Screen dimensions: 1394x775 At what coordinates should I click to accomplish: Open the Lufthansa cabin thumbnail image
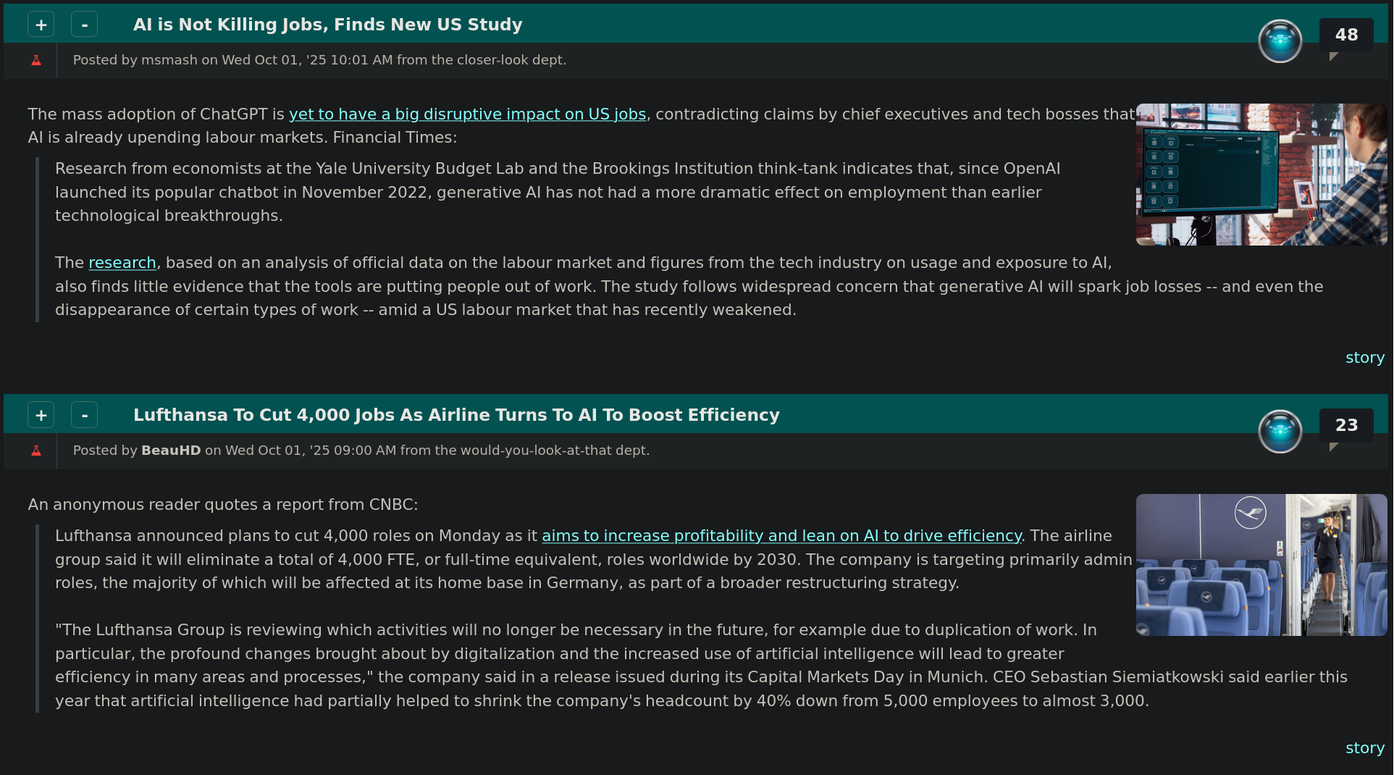1261,565
